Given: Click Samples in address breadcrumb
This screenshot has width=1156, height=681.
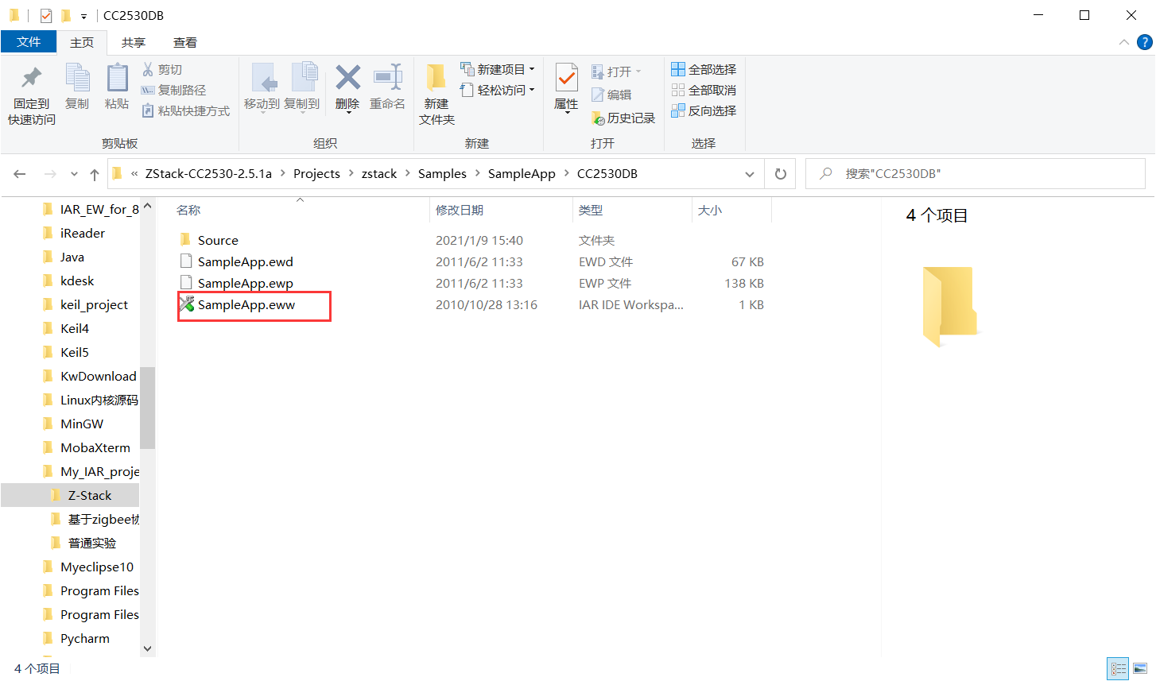Looking at the screenshot, I should tap(442, 174).
